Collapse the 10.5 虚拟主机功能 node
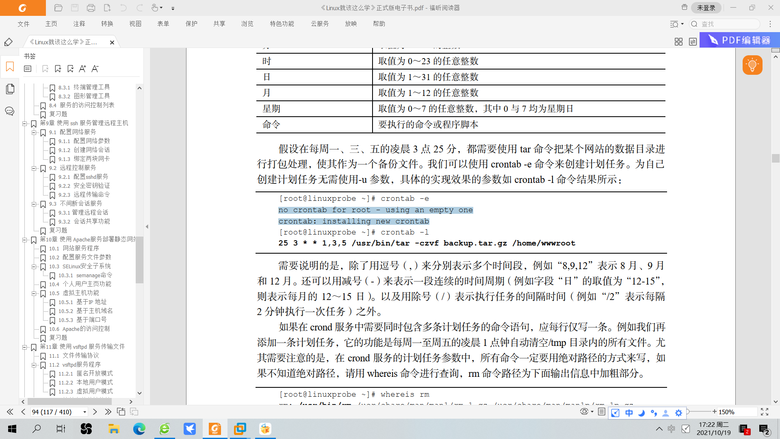The width and height of the screenshot is (780, 439). pos(34,293)
